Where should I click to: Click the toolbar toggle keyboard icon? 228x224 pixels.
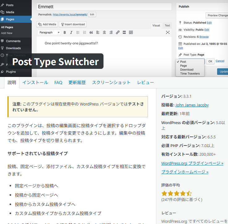tap(131, 32)
